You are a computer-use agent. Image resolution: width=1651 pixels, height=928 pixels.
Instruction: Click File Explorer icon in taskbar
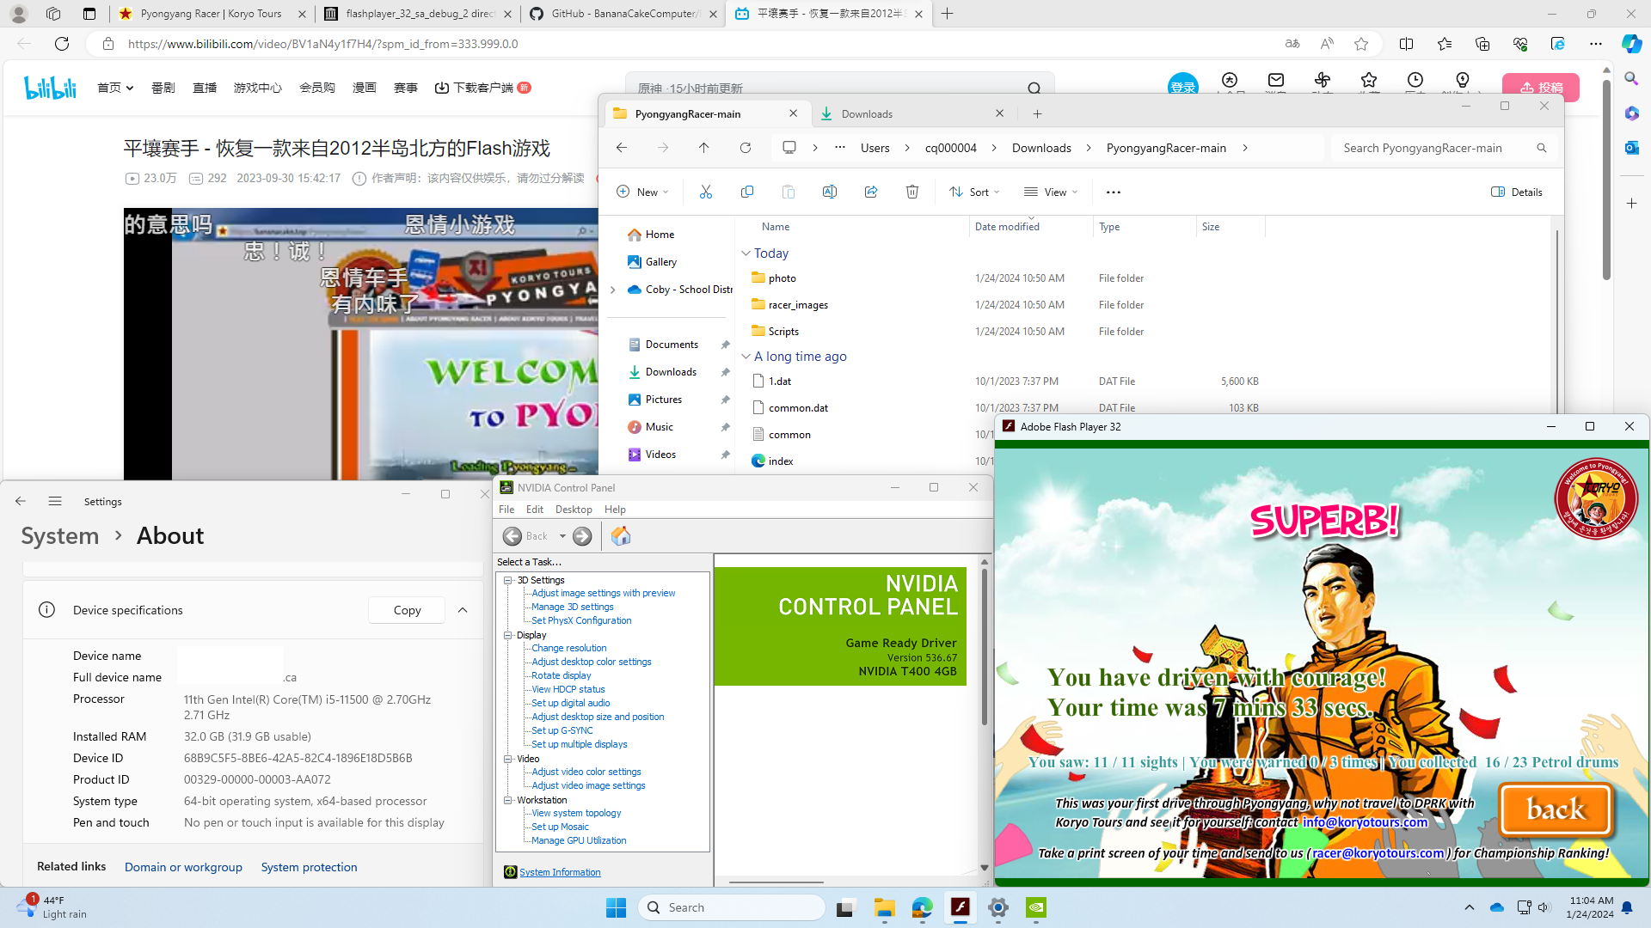(884, 907)
